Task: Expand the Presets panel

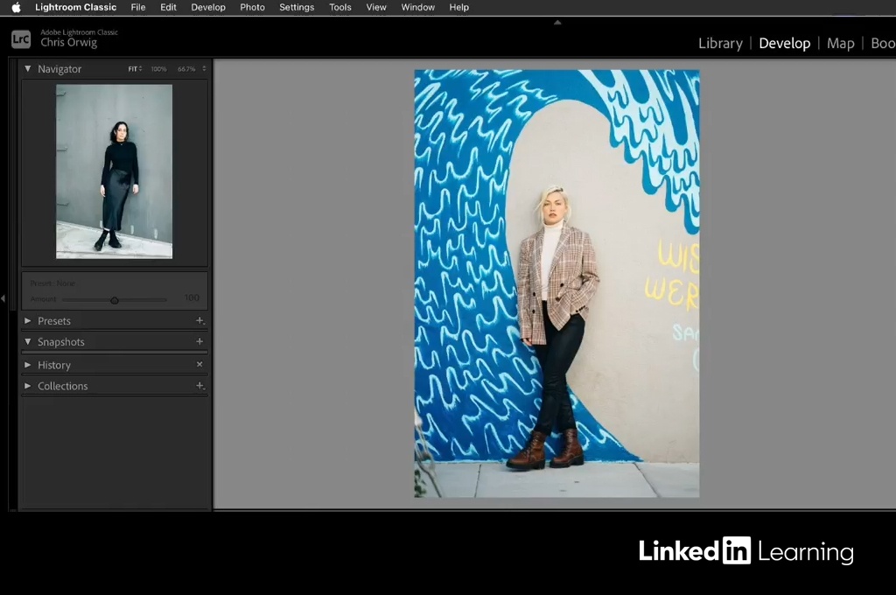Action: [28, 321]
